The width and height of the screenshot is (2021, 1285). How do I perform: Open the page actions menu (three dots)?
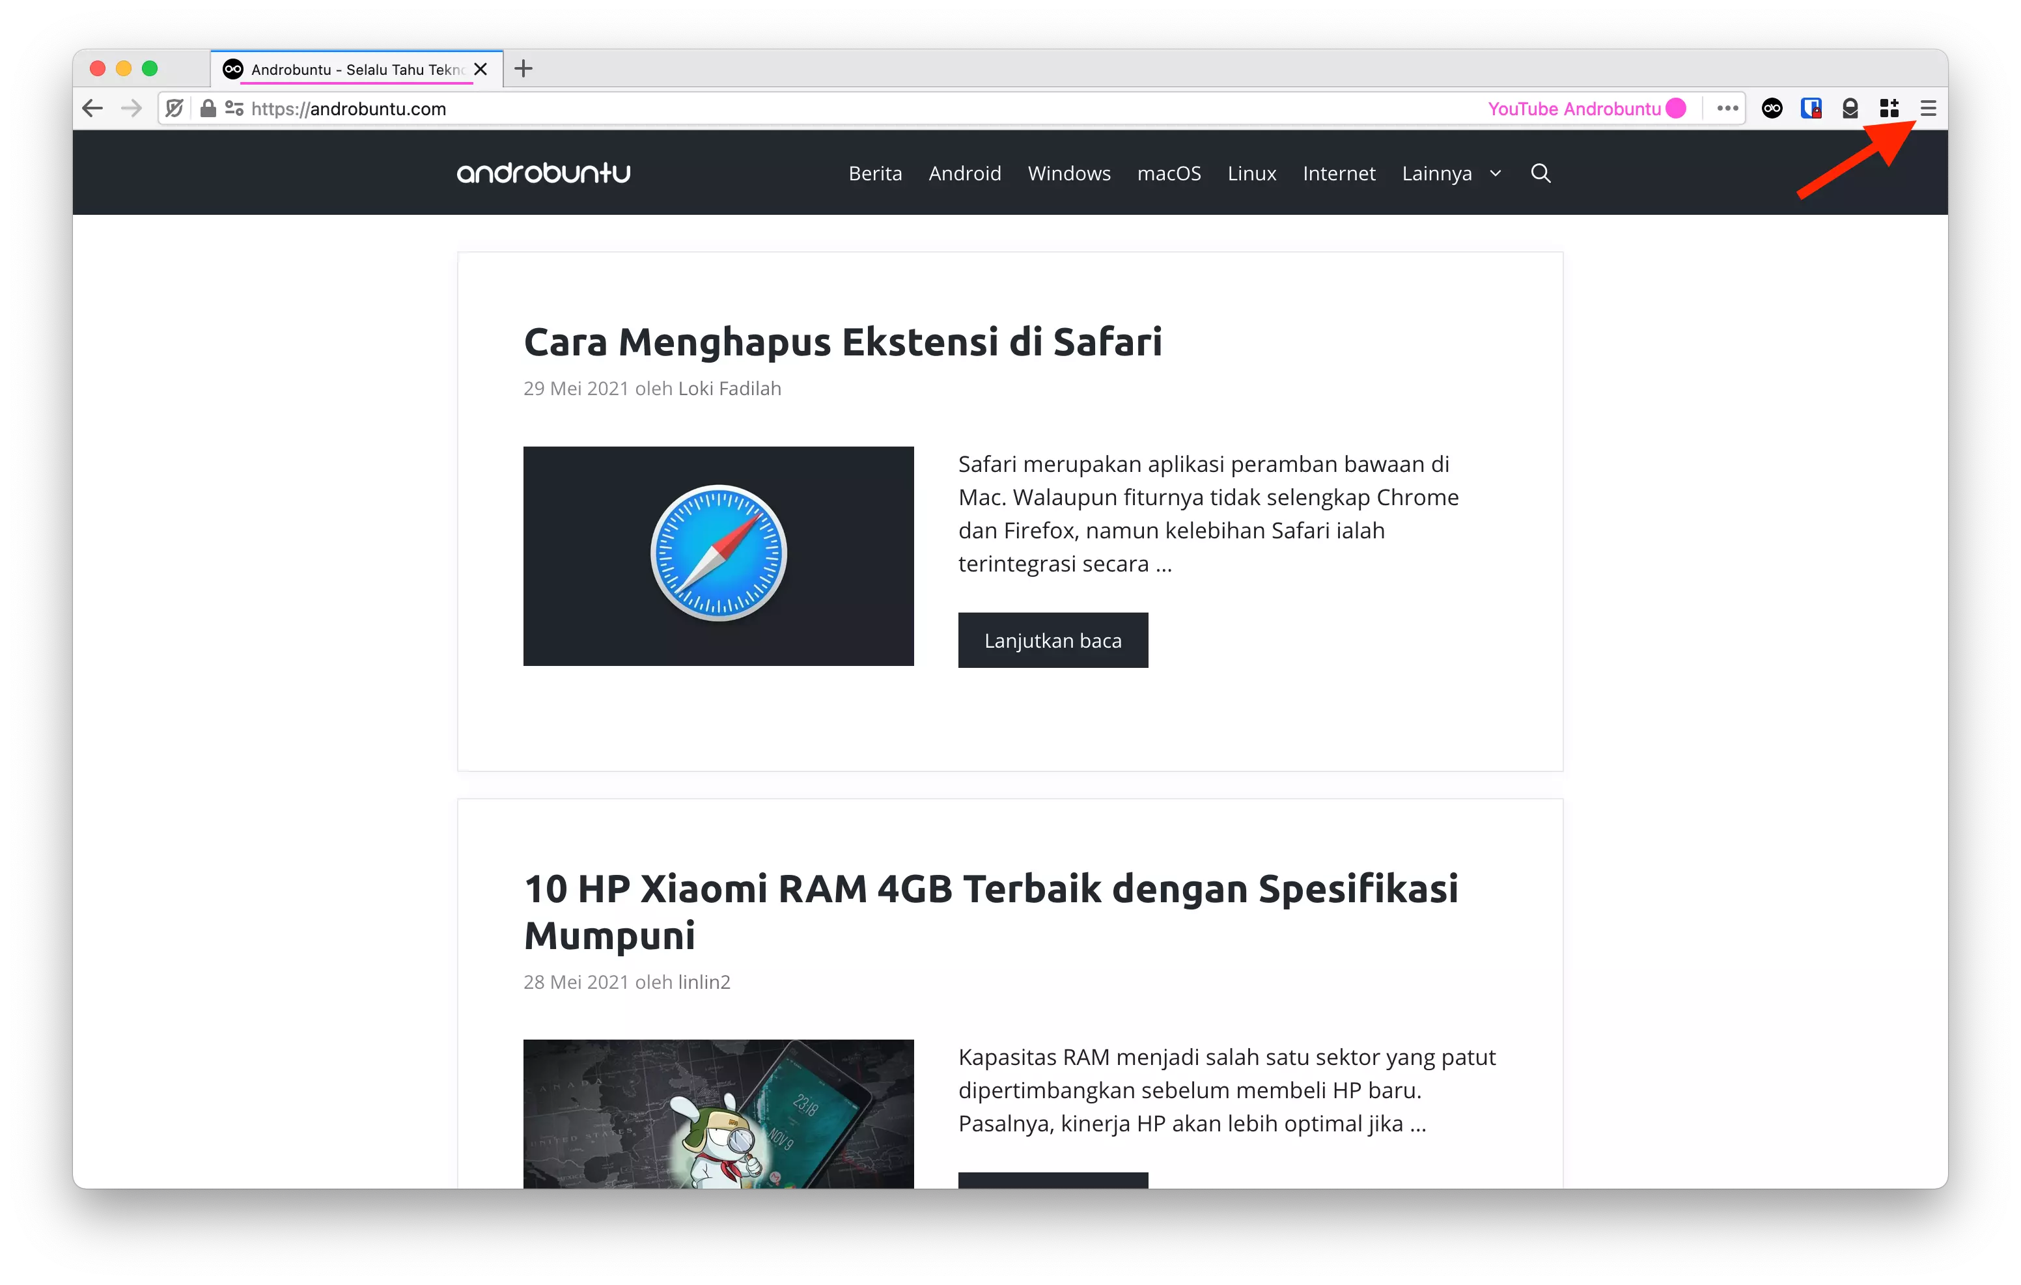point(1727,107)
